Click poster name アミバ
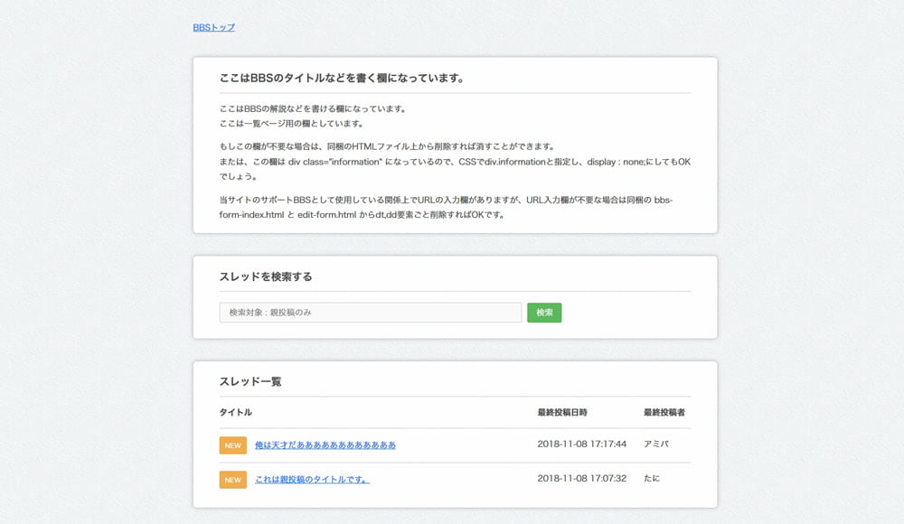Image resolution: width=904 pixels, height=524 pixels. coord(656,444)
